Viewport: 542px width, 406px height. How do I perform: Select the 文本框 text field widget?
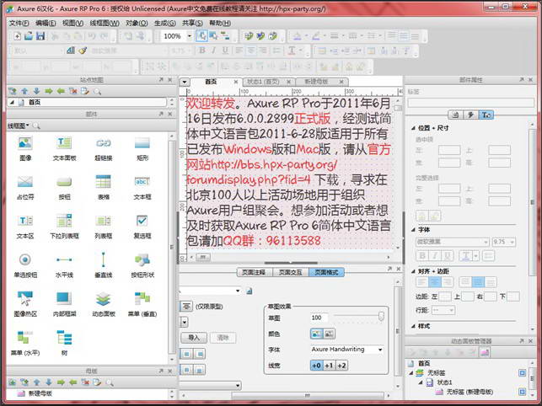142,188
